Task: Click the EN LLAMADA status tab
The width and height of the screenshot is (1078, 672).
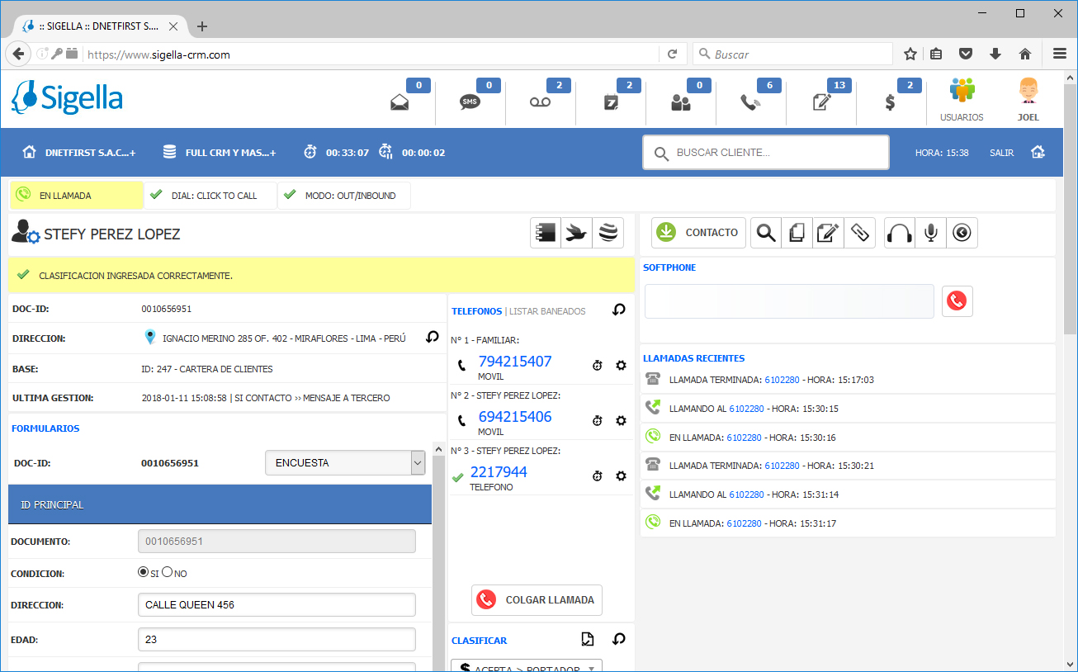Action: 77,196
